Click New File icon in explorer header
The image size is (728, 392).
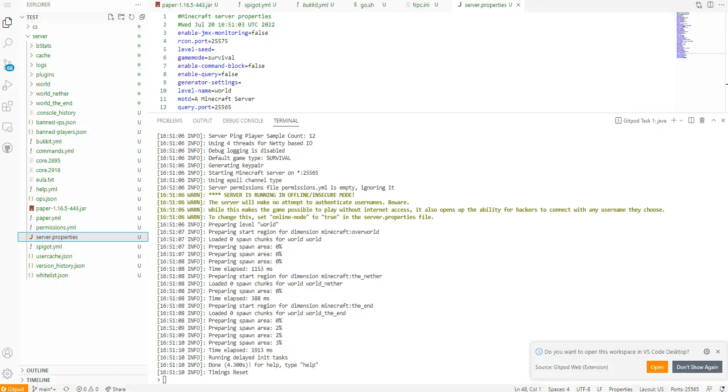pos(111,17)
